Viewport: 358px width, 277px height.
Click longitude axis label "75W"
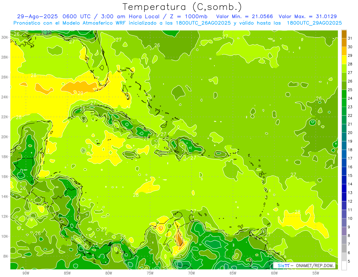coord(150,273)
